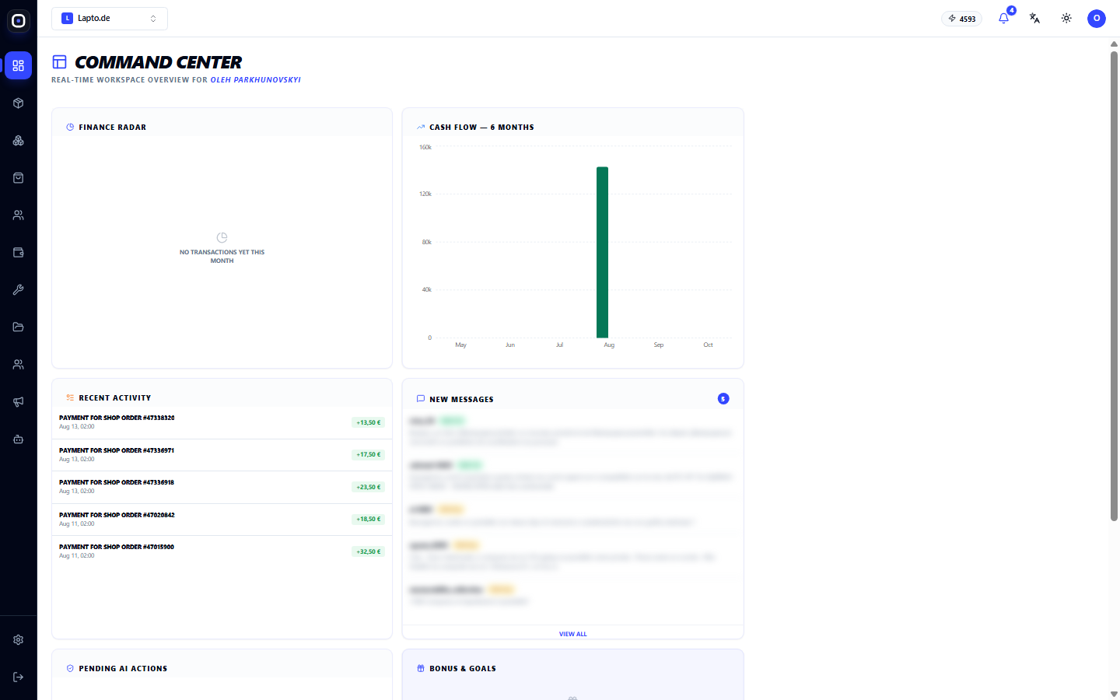Open payment for shop order #47336971
The width and height of the screenshot is (1120, 700).
[x=222, y=455]
